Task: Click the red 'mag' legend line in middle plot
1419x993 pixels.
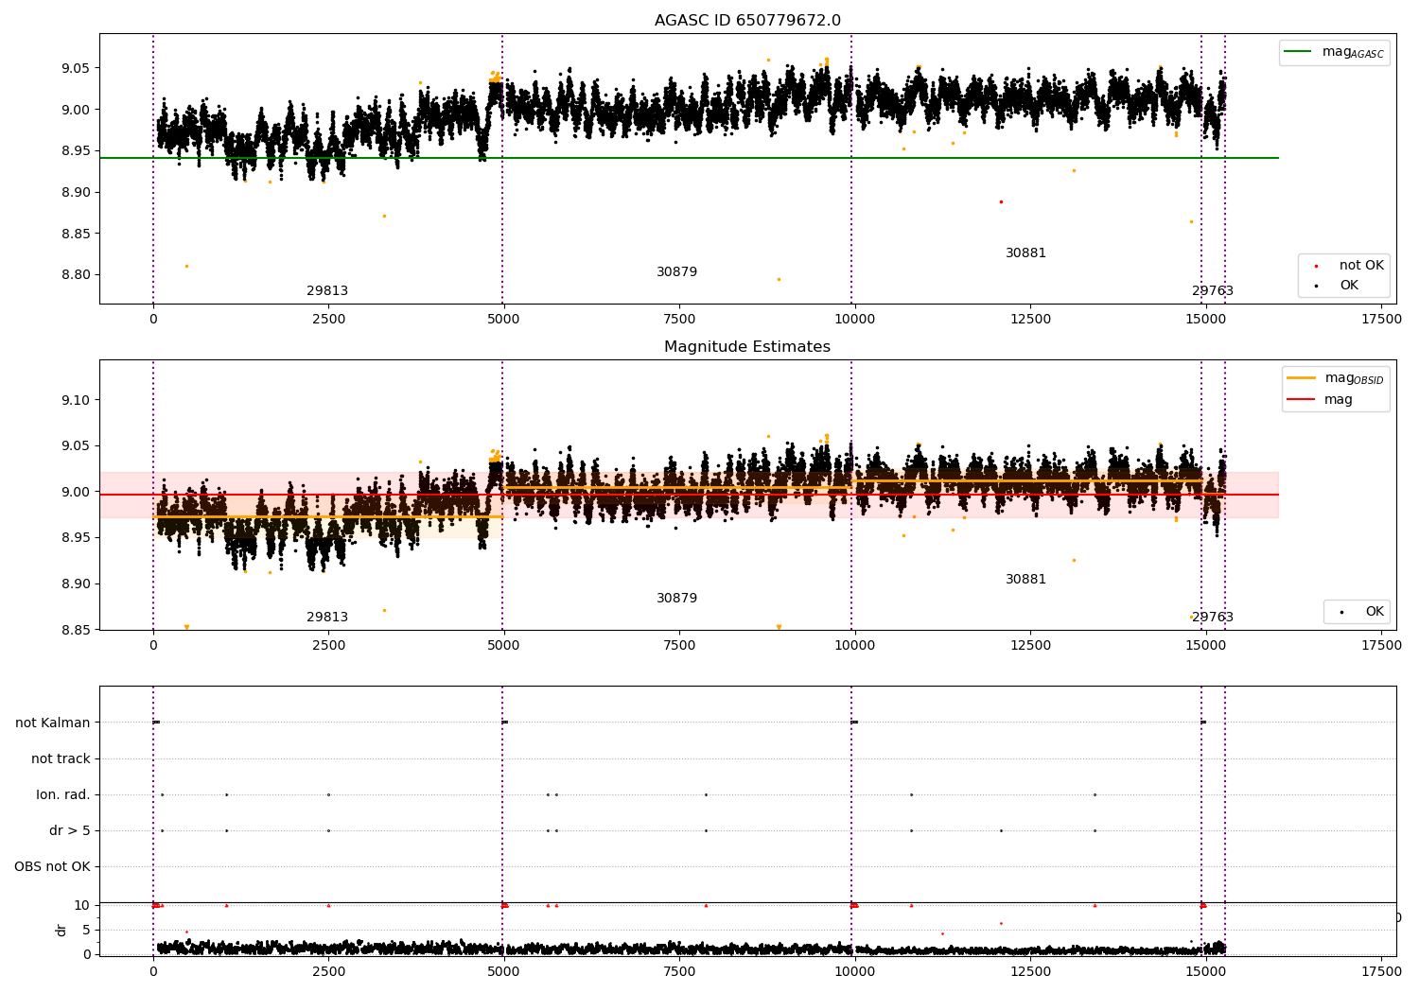Action: (x=1302, y=399)
